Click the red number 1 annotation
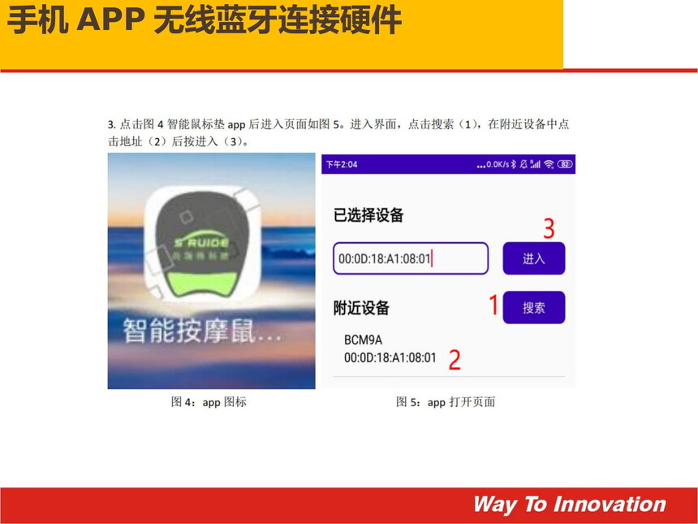The width and height of the screenshot is (698, 524). pos(493,305)
